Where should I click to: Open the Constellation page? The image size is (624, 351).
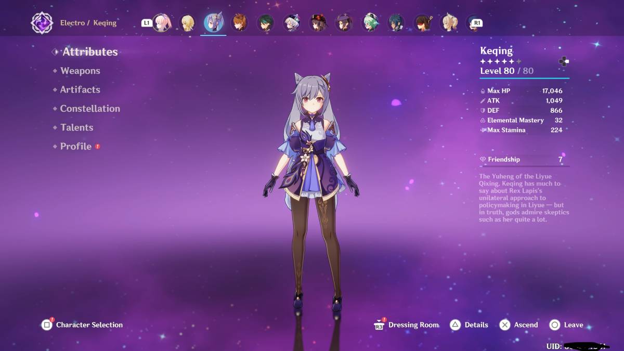(89, 109)
